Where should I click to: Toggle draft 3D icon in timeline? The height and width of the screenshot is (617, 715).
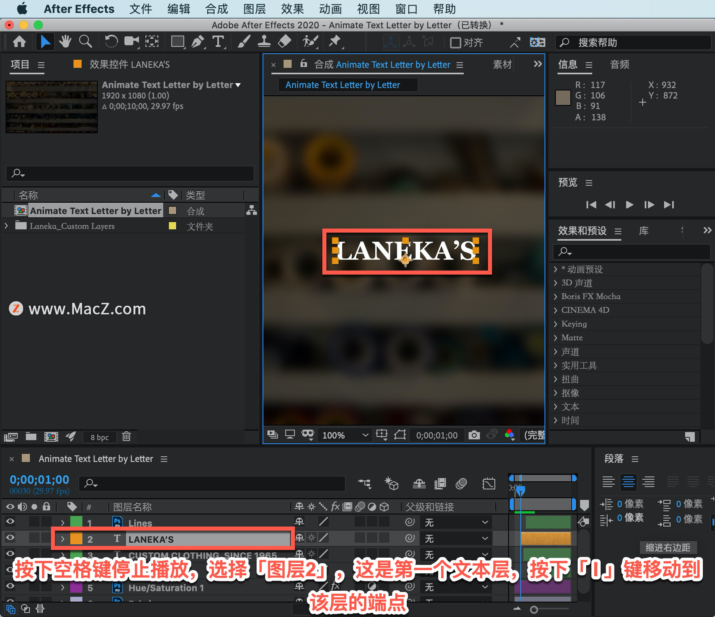click(391, 483)
